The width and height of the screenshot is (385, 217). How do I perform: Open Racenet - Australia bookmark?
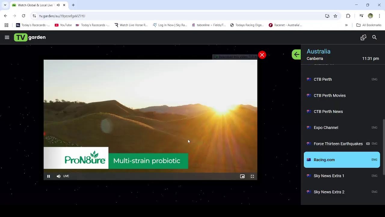285,25
